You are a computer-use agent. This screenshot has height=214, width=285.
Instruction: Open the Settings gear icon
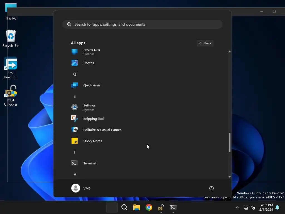(x=75, y=107)
